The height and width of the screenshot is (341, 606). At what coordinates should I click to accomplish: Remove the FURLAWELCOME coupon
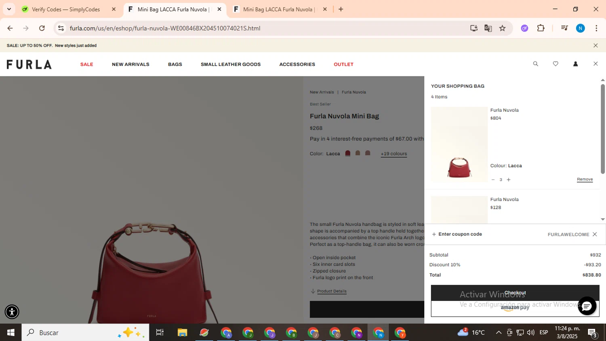pyautogui.click(x=595, y=234)
